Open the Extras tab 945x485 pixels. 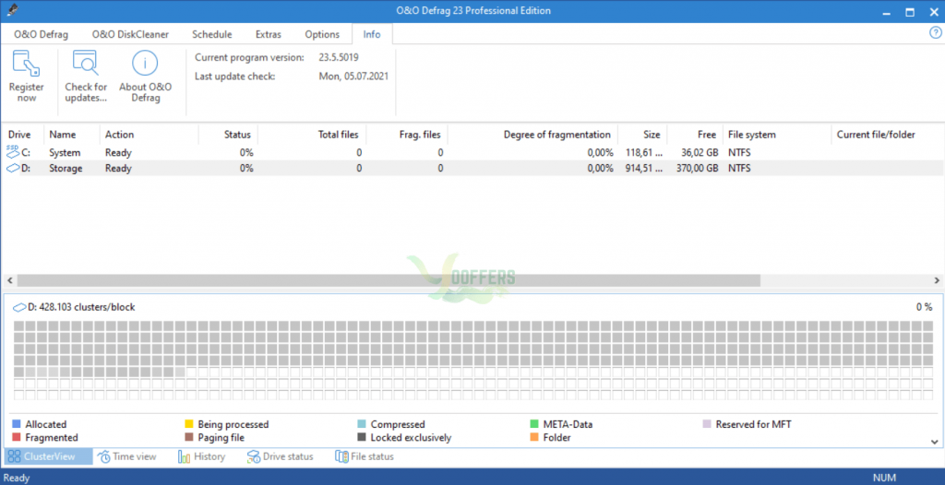pos(269,34)
